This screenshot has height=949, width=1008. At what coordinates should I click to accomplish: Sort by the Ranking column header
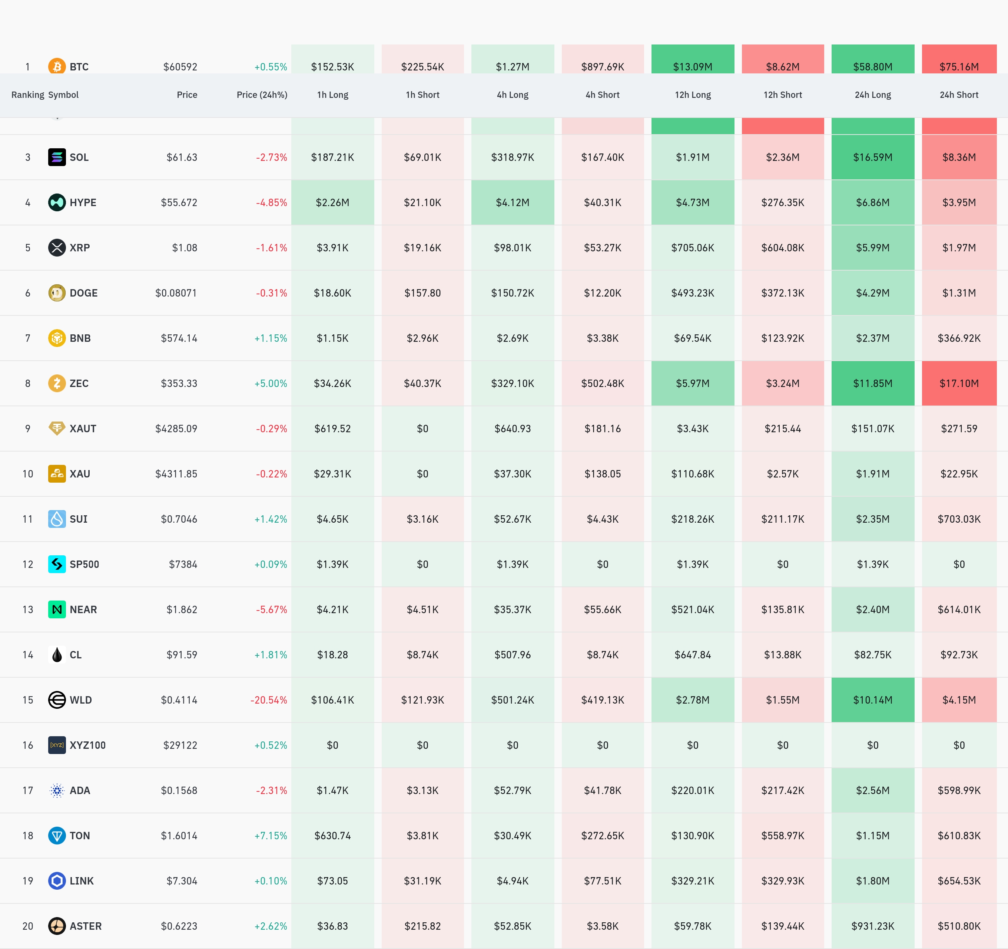[28, 95]
